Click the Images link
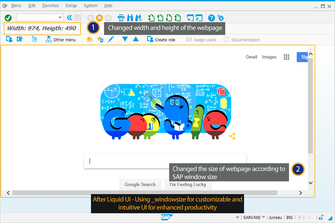This screenshot has width=335, height=223. click(269, 57)
